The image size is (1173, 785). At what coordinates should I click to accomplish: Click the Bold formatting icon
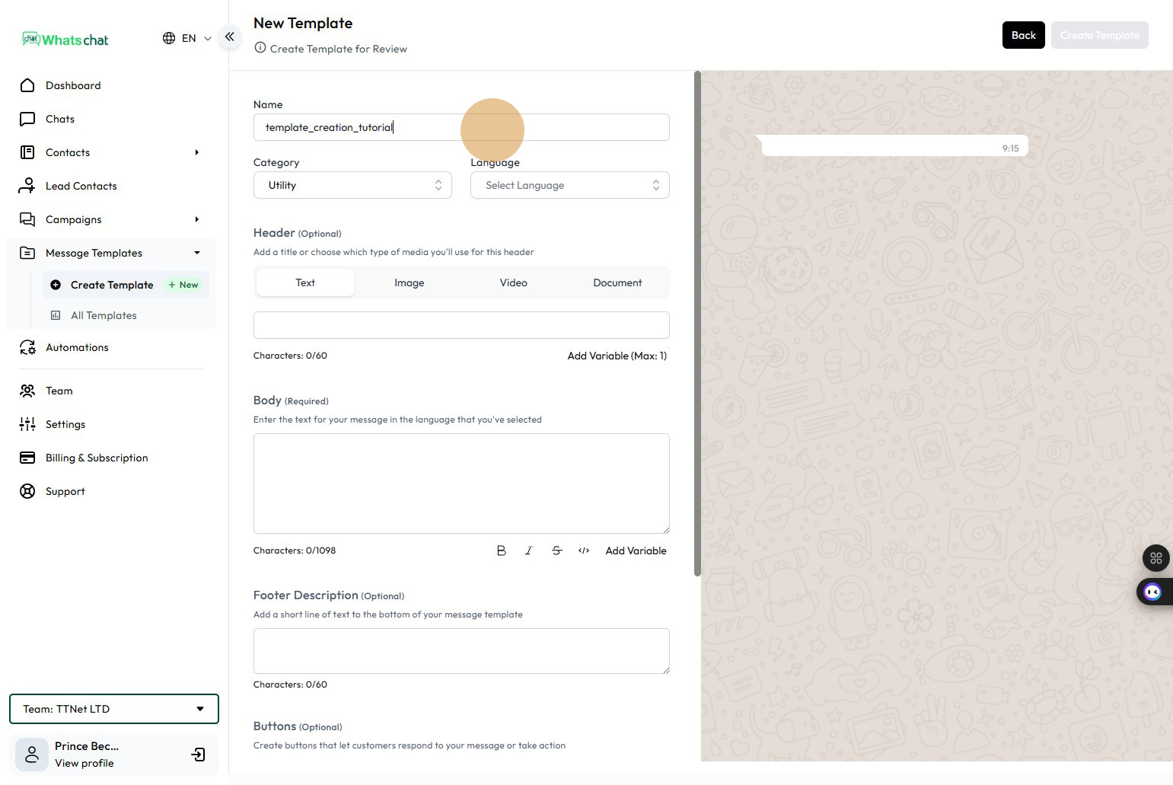(501, 550)
